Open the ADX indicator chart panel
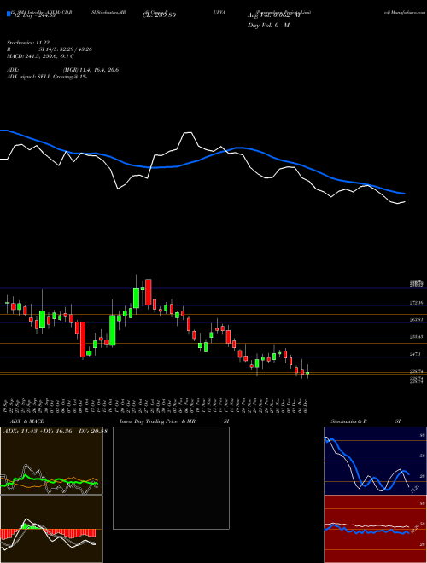 coord(51,461)
